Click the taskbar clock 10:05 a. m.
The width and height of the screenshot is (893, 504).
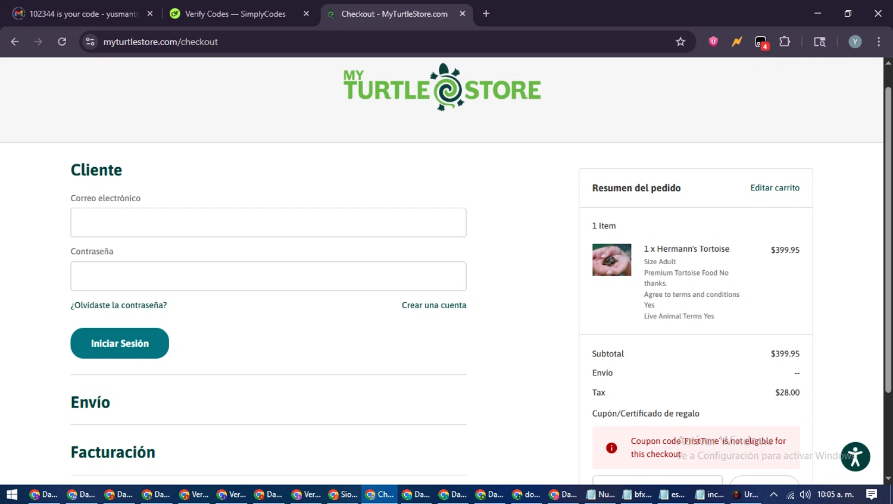click(x=835, y=494)
